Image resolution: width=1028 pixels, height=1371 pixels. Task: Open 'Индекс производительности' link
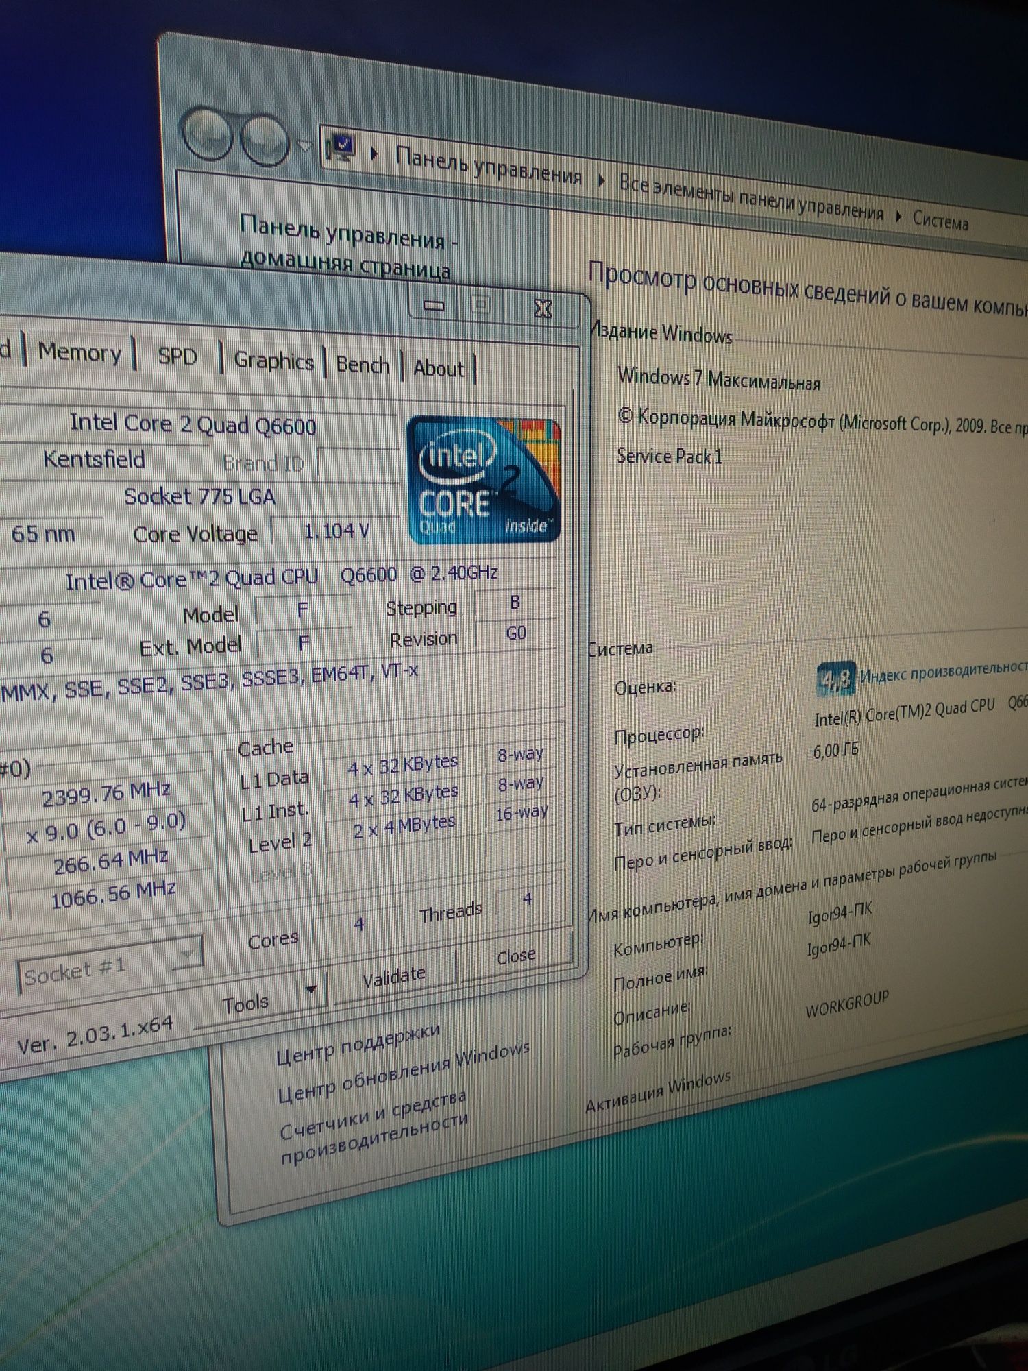[x=943, y=672]
